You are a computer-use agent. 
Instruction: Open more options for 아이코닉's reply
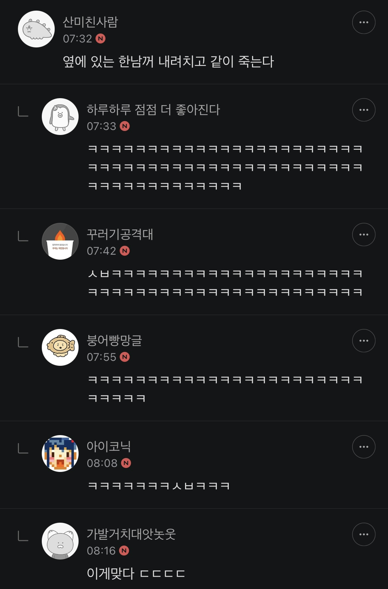pos(364,447)
